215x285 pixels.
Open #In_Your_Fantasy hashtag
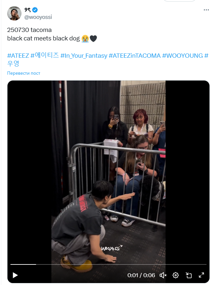point(84,56)
